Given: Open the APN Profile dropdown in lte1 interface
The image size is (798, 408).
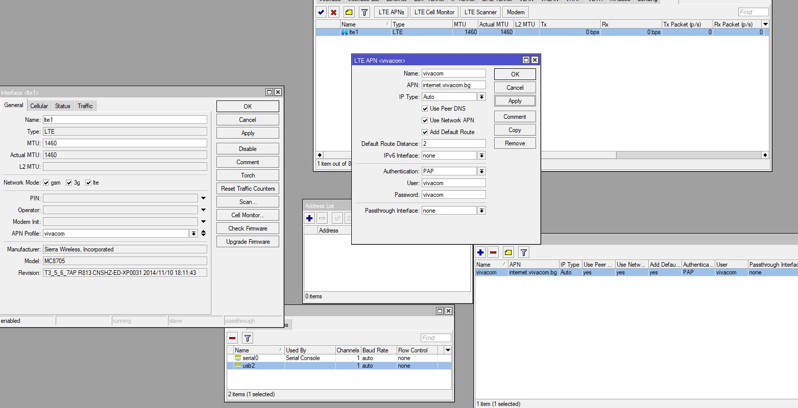Looking at the screenshot, I should point(194,234).
